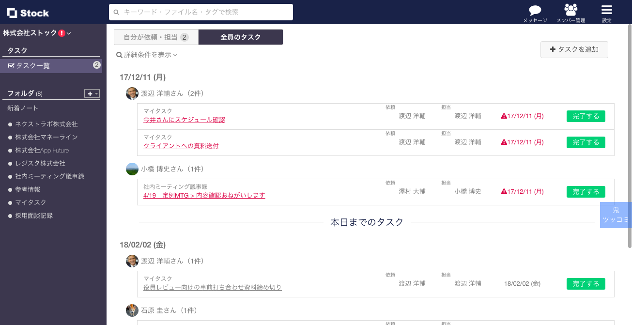Open the 鬼ツッコミ floating panel
This screenshot has width=632, height=325.
(616, 215)
